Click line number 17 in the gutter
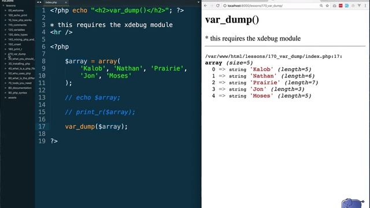370x208 pixels. [x=42, y=127]
